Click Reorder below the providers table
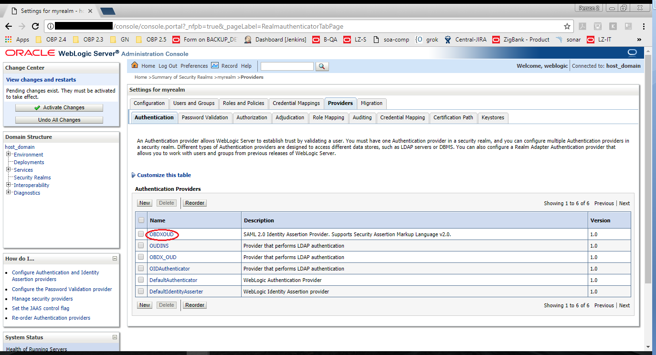Viewport: 656px width, 355px height. point(195,305)
